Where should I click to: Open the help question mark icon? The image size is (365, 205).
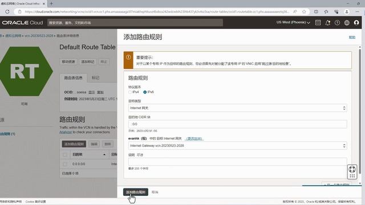pyautogui.click(x=337, y=23)
